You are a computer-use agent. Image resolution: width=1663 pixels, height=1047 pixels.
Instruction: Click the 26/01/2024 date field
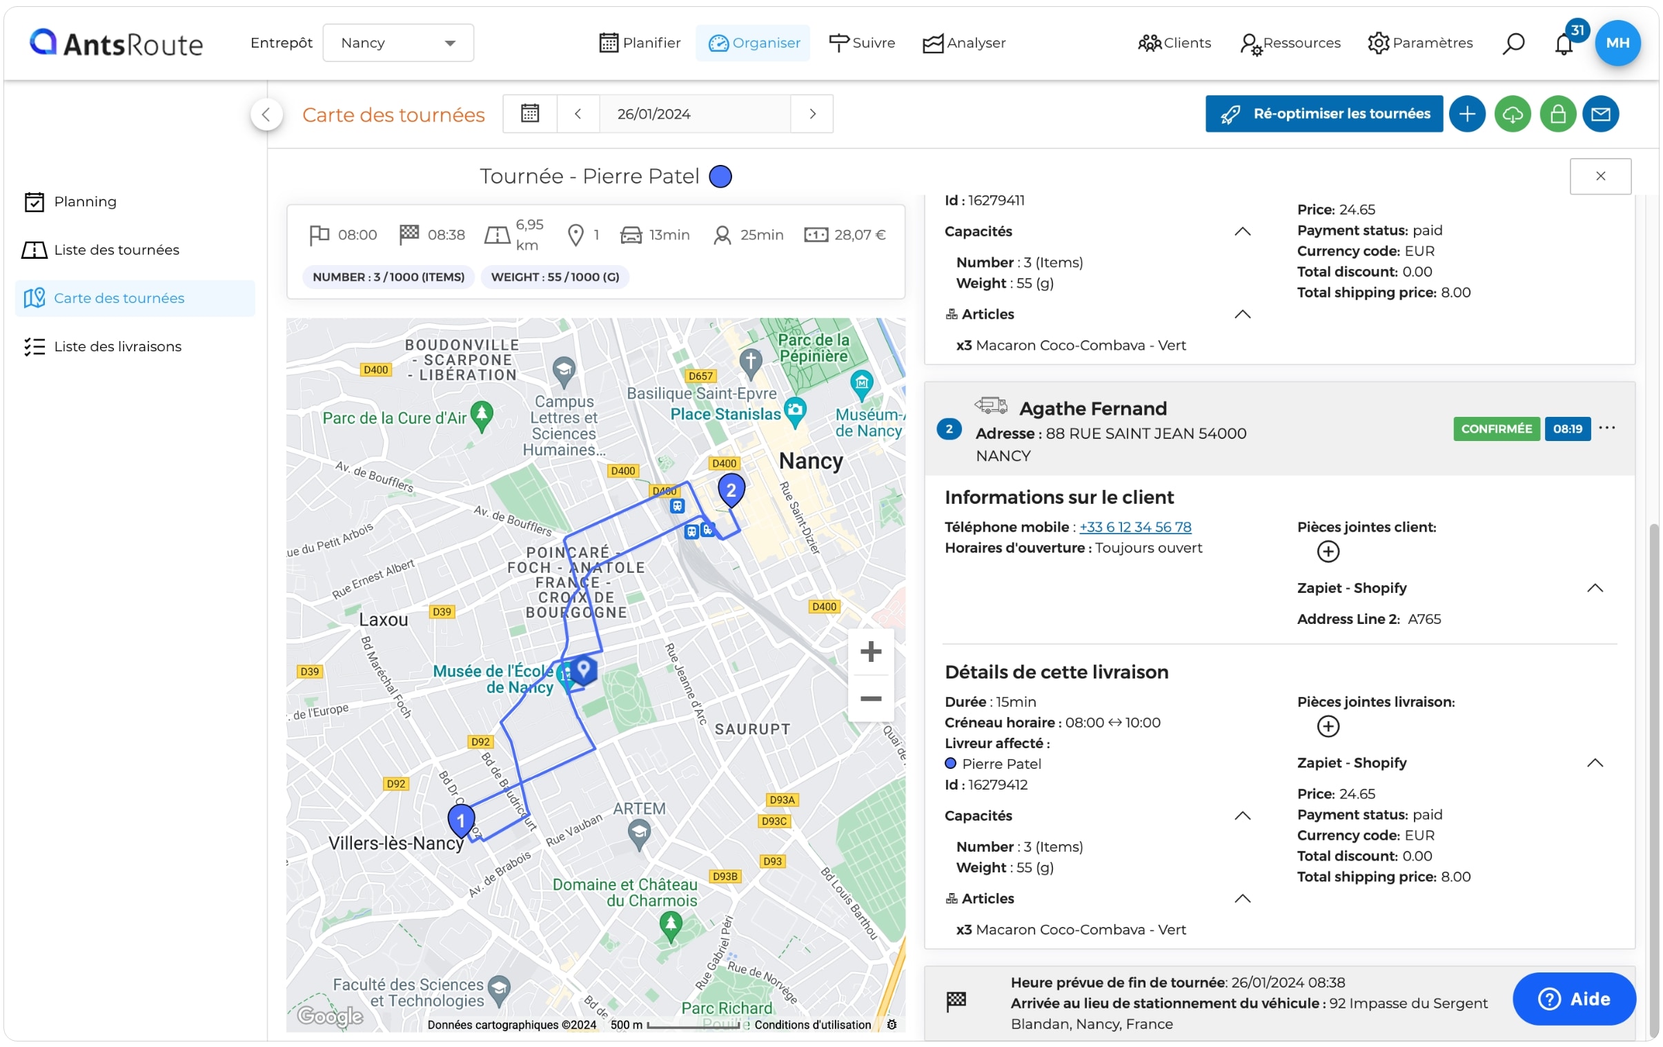tap(695, 114)
